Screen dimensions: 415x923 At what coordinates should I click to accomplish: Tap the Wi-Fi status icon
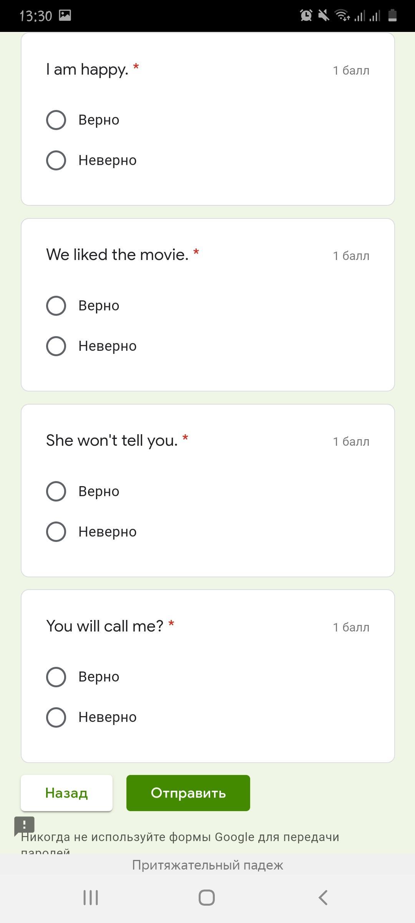342,16
